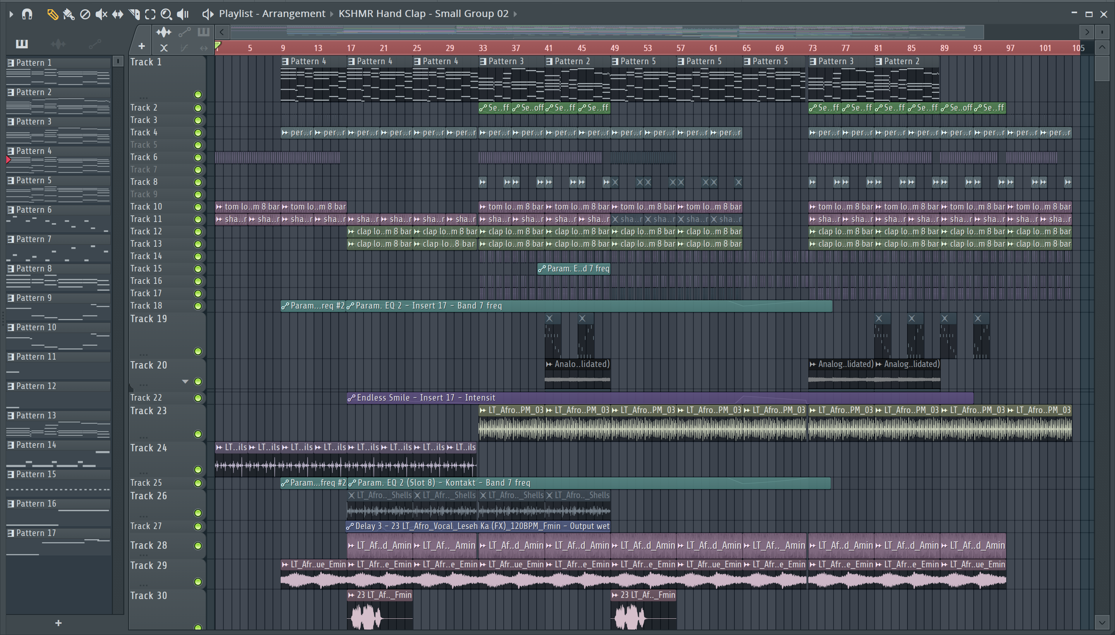Toggle the snap magnet icon
The height and width of the screenshot is (635, 1115).
(x=27, y=14)
